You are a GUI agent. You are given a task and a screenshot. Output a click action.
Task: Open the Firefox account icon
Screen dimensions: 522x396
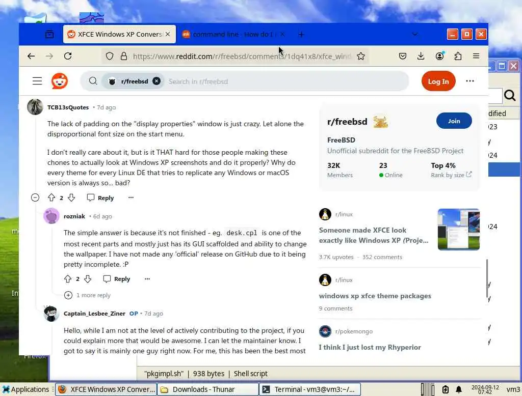coord(440,56)
